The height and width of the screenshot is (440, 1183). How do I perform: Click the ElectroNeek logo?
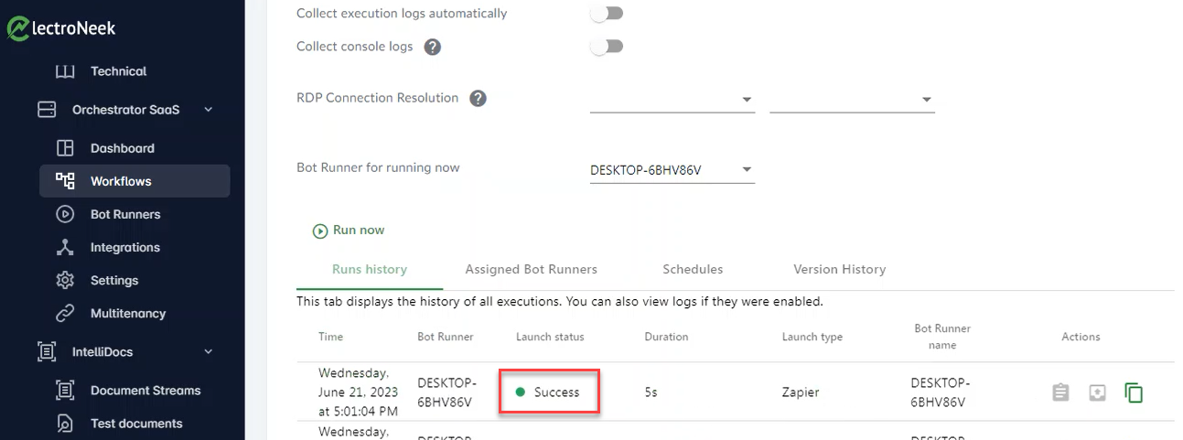click(61, 28)
